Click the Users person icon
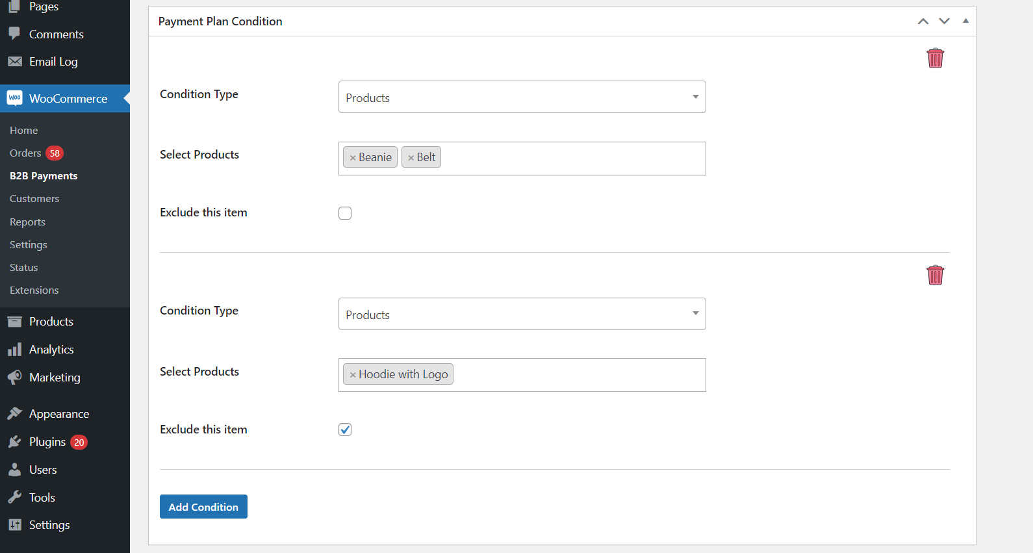Image resolution: width=1033 pixels, height=553 pixels. click(x=14, y=469)
